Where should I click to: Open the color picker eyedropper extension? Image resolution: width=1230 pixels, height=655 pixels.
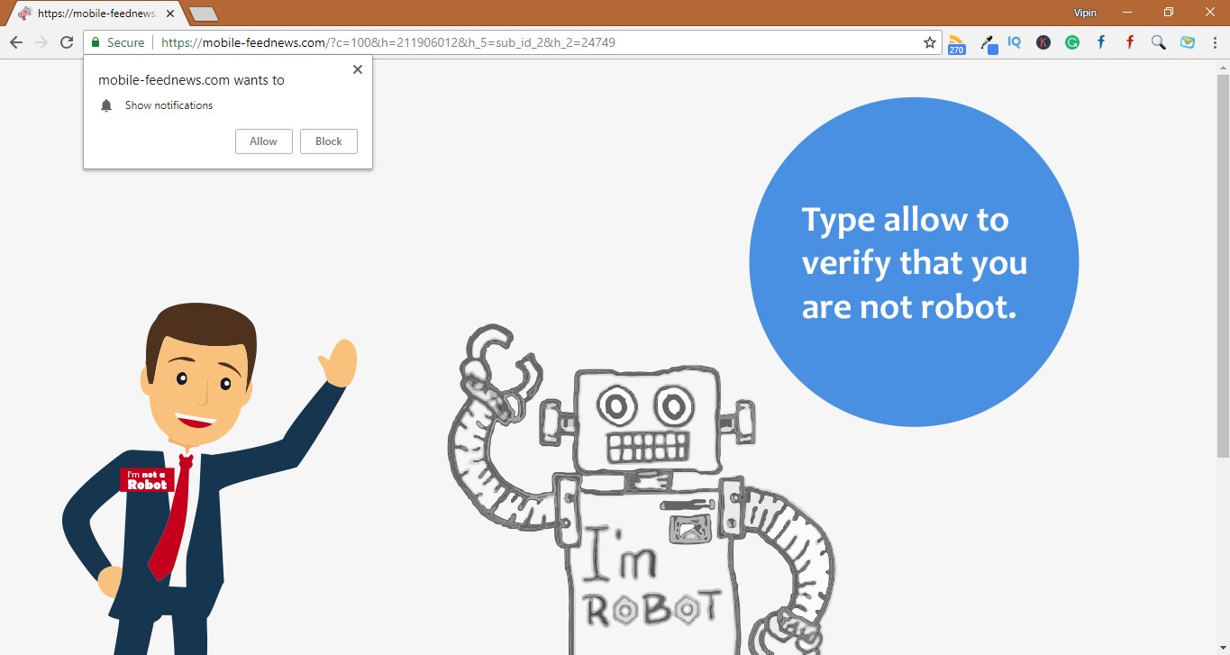pyautogui.click(x=989, y=43)
